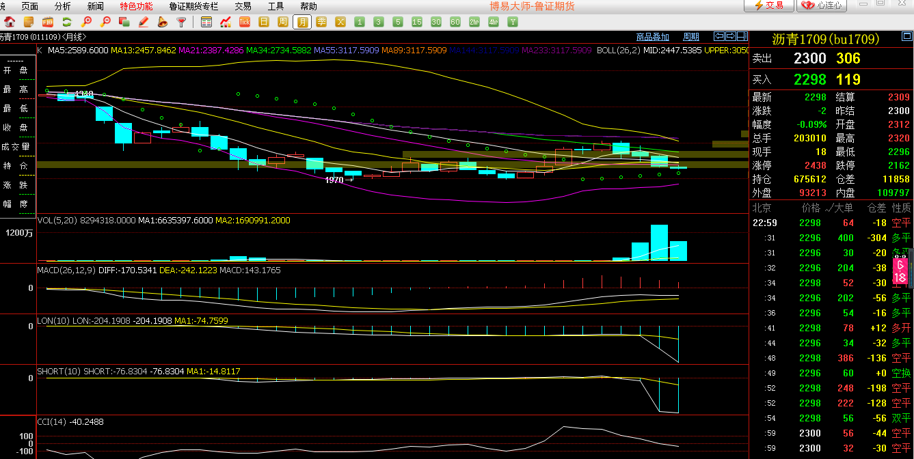Open the 帮助 menu

pyautogui.click(x=308, y=6)
